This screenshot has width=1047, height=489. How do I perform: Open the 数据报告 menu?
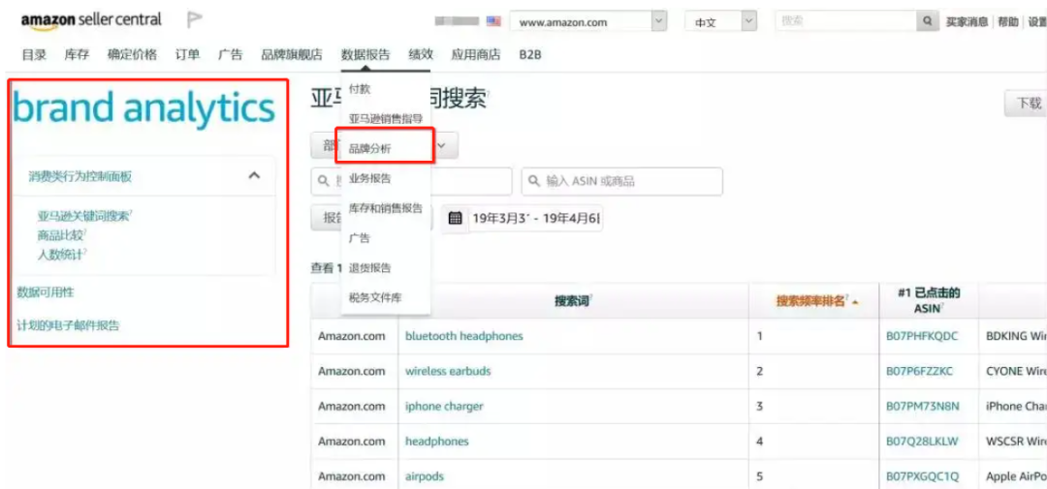pyautogui.click(x=365, y=54)
